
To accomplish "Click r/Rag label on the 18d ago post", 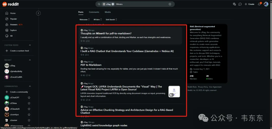I will click(85, 30).
